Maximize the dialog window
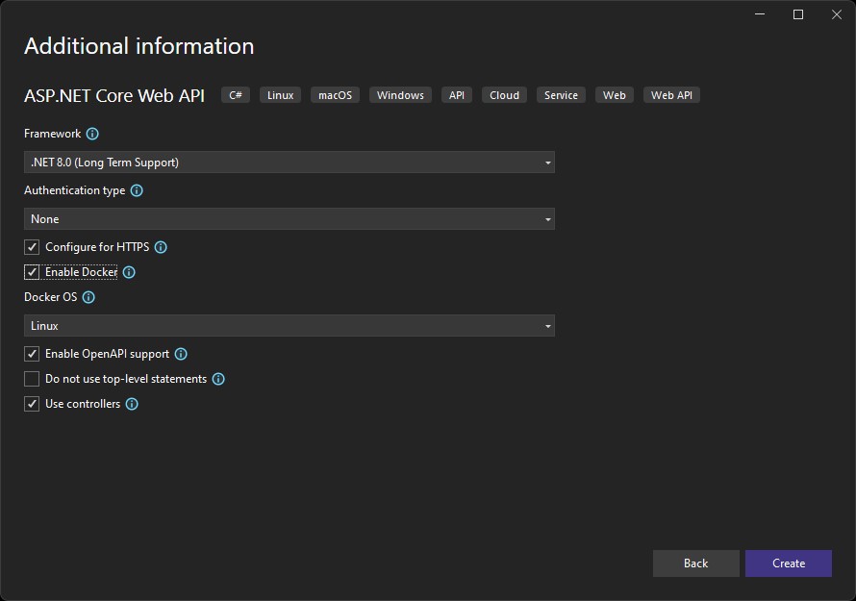Screen dimensions: 856x601 [798, 14]
